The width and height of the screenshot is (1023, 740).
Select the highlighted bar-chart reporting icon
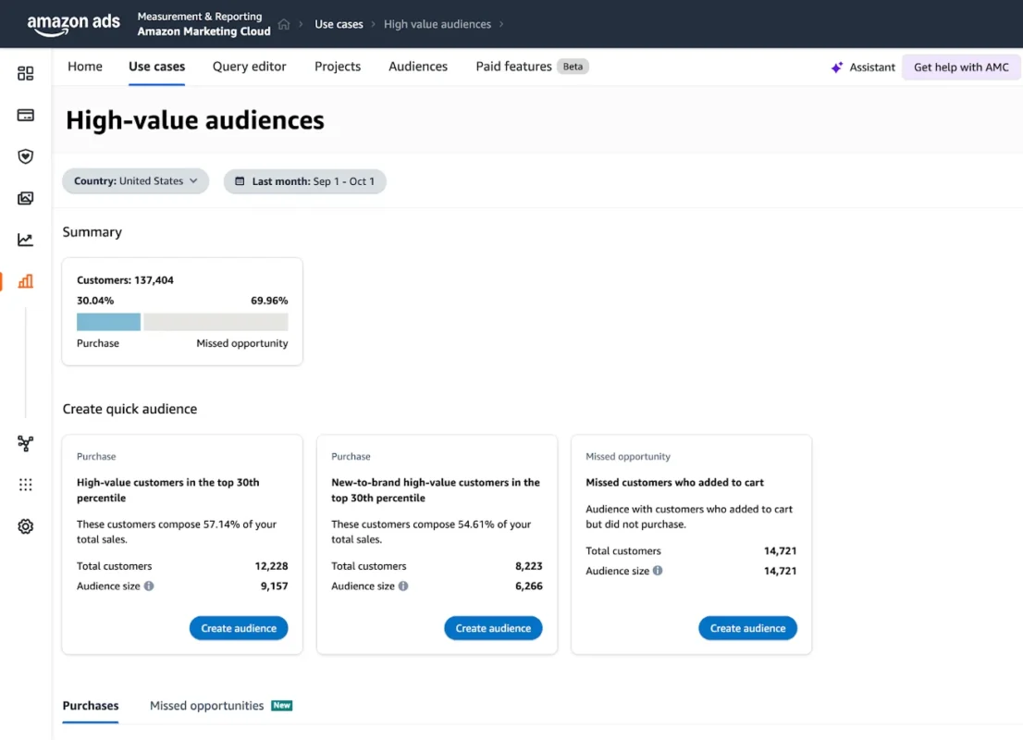pos(25,280)
